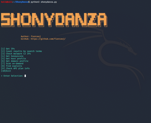Click the '[5] Get host profile' line

pyautogui.click(x=13, y=59)
